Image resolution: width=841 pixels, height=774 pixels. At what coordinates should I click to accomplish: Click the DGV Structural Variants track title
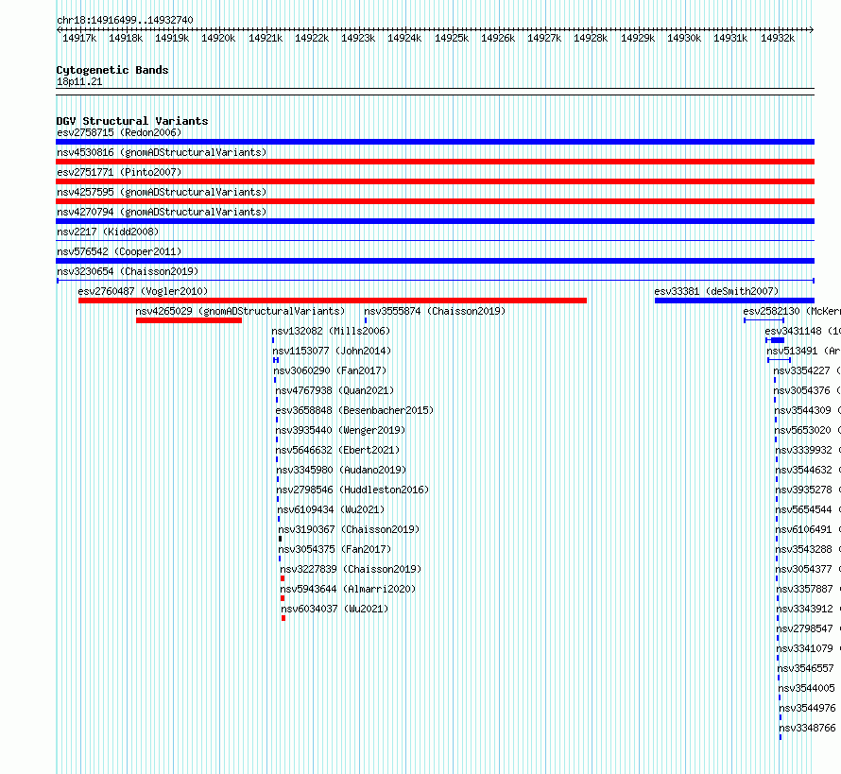click(132, 121)
